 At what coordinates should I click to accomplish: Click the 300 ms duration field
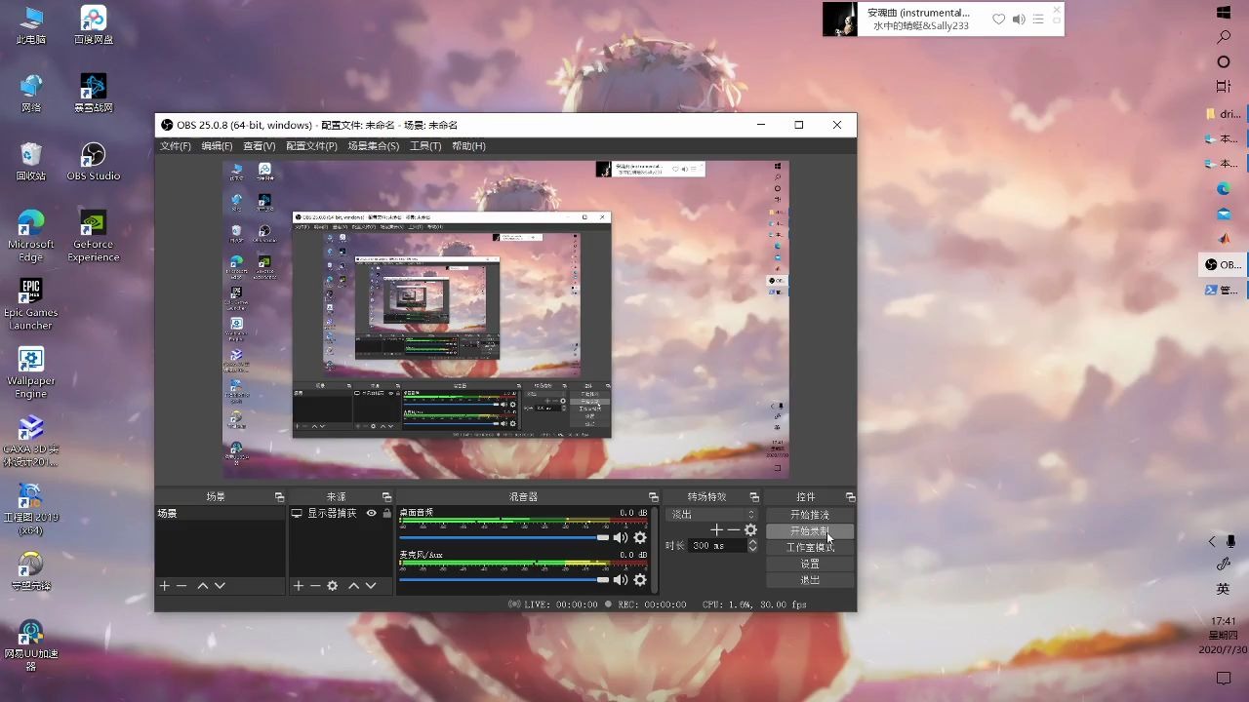click(716, 546)
